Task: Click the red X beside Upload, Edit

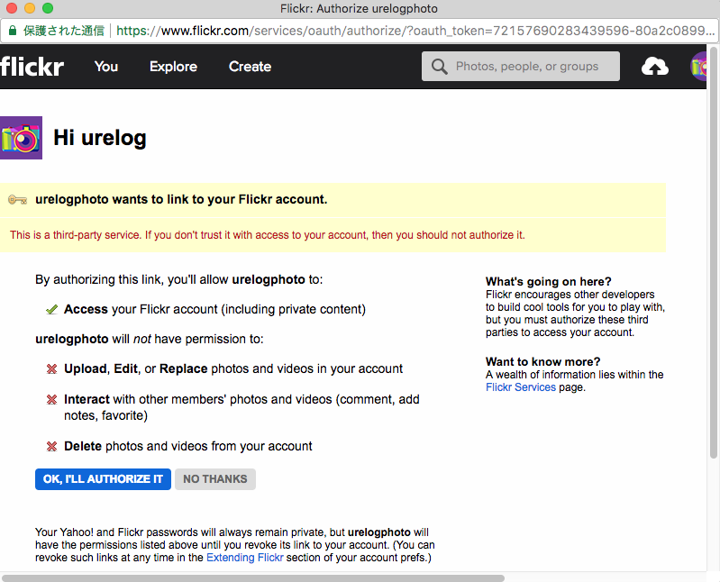Action: click(x=52, y=369)
